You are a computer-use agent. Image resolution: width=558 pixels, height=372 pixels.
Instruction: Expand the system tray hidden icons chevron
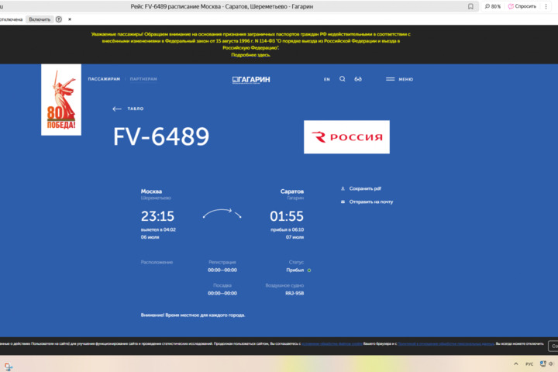(515, 363)
